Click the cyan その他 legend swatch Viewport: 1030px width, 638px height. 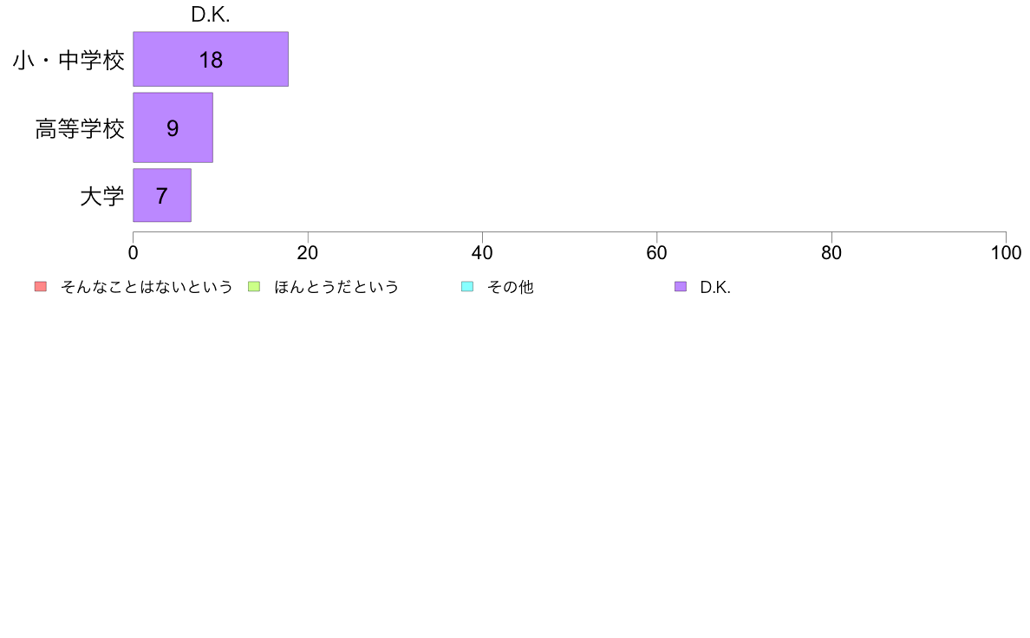click(467, 286)
